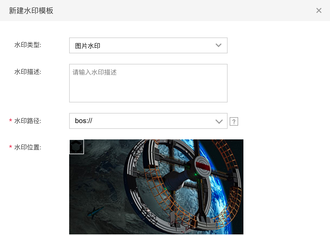Click the red asterisk before 水印位置
The height and width of the screenshot is (236, 330).
(11, 147)
